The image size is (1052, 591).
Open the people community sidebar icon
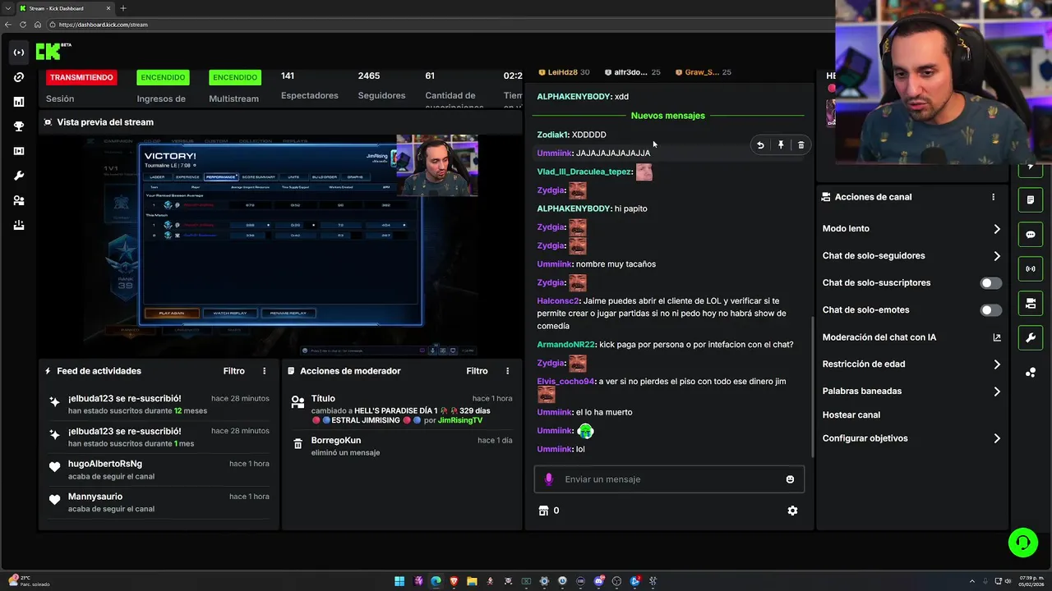click(19, 200)
